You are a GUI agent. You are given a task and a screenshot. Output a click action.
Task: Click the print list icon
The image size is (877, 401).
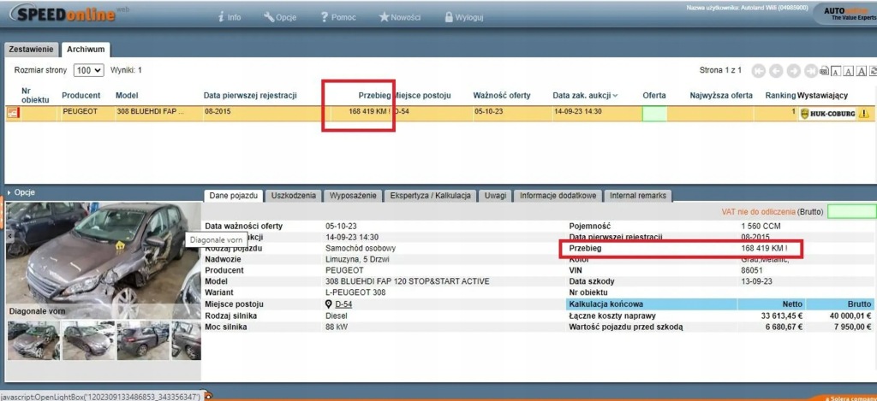pos(824,70)
